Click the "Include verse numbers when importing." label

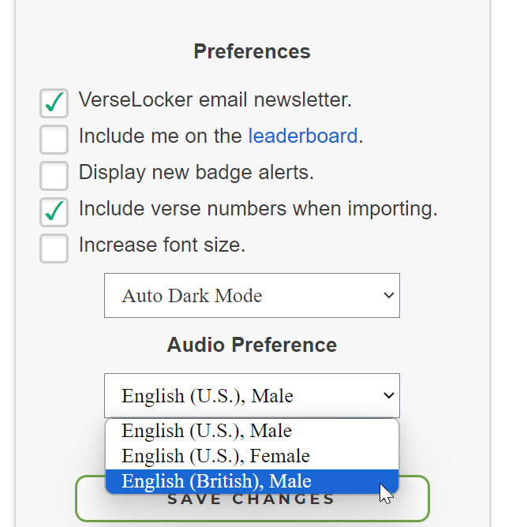pyautogui.click(x=258, y=209)
